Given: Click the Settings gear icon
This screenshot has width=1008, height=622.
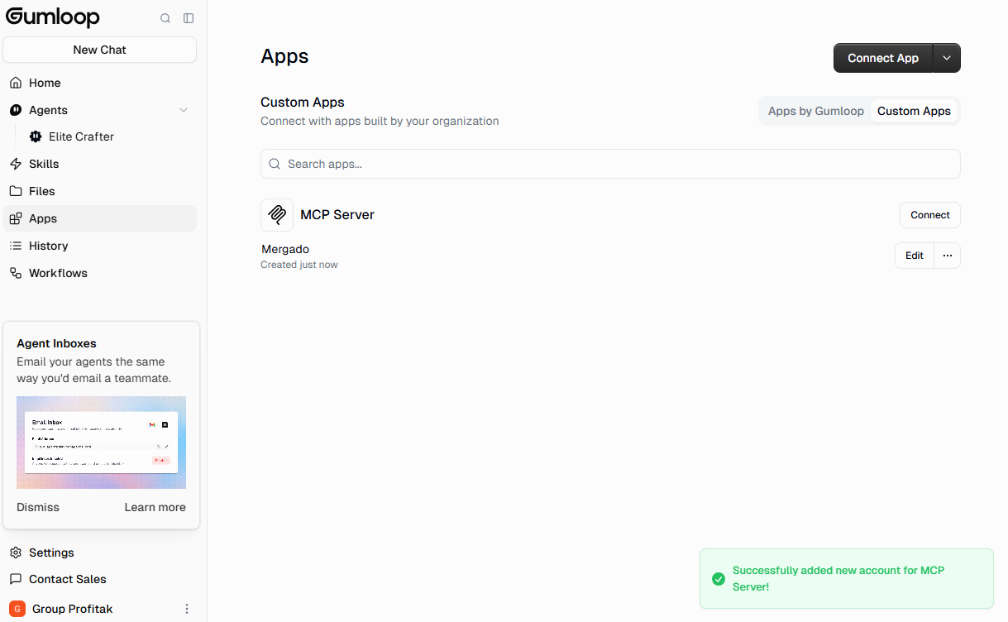Looking at the screenshot, I should (16, 553).
